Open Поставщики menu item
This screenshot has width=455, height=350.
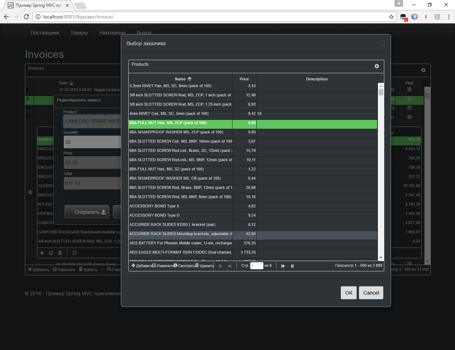45,33
